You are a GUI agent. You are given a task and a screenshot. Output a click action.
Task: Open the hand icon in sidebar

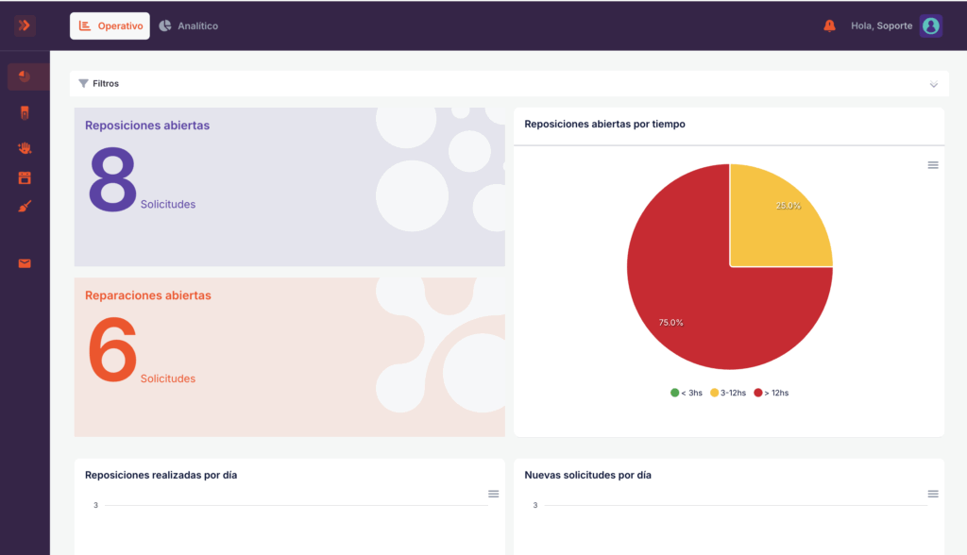pos(25,148)
